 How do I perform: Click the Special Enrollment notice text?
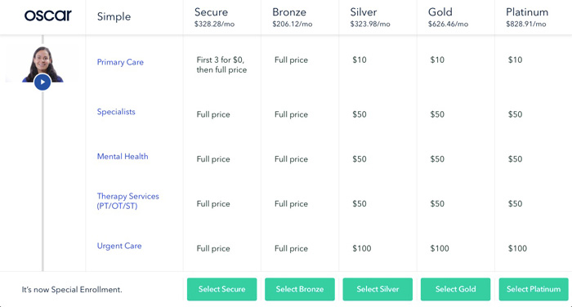(x=72, y=290)
